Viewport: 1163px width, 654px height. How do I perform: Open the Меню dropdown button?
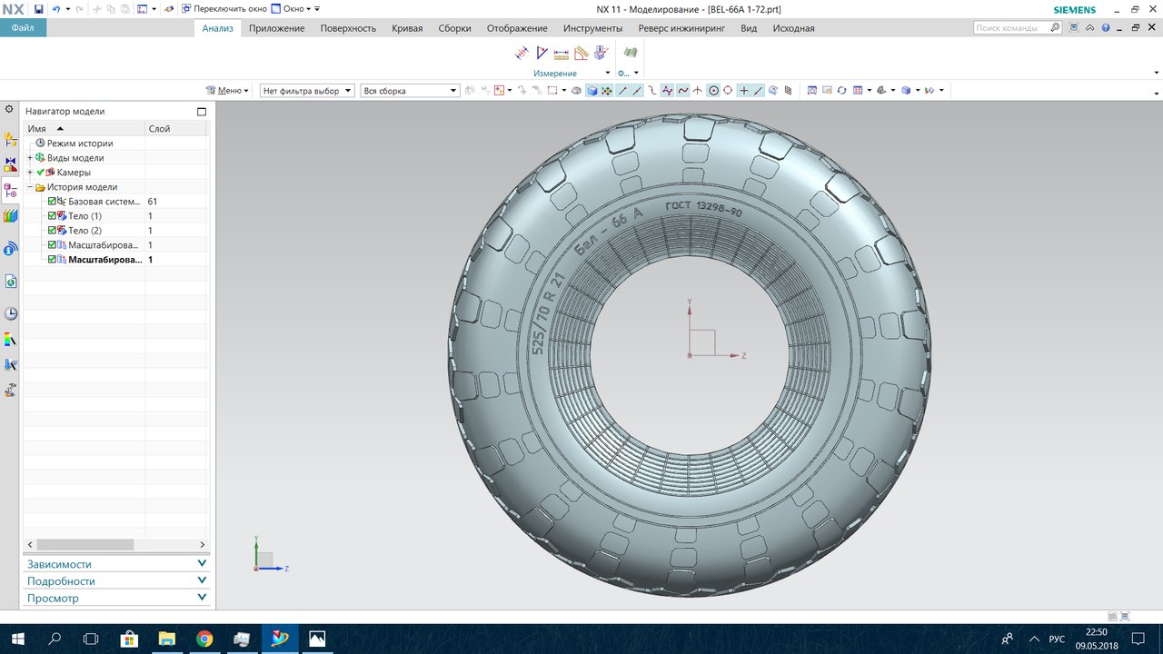227,91
